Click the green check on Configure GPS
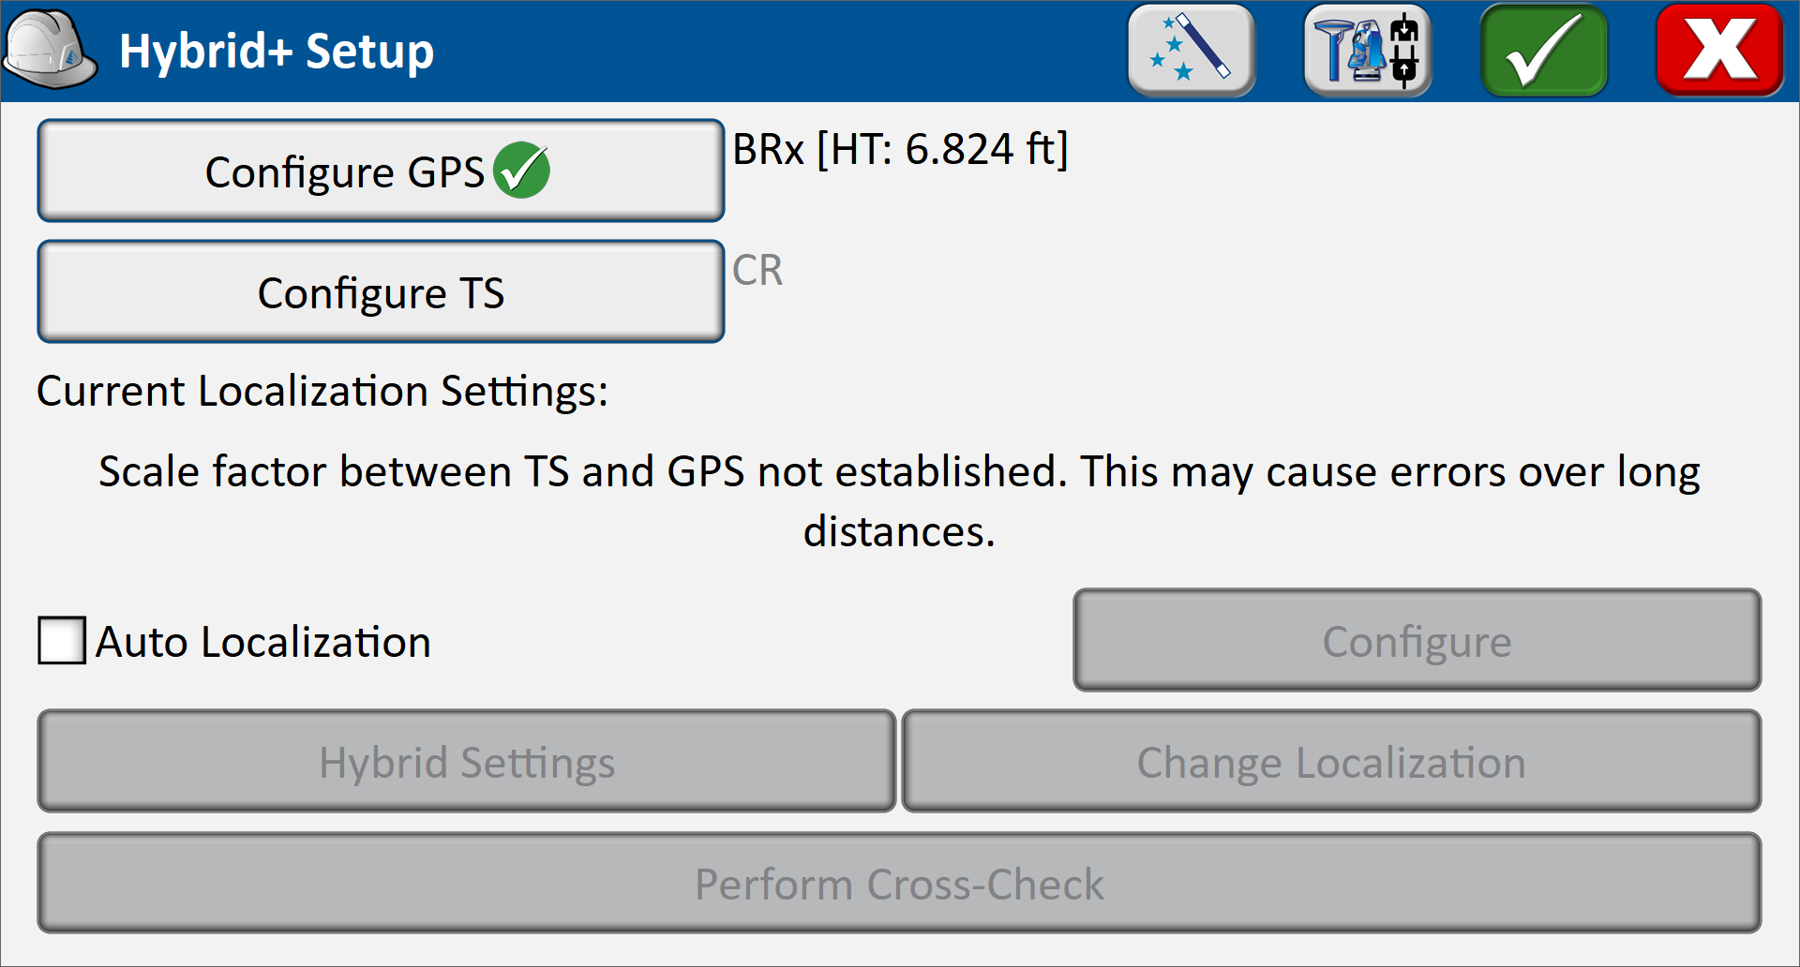 pyautogui.click(x=521, y=171)
